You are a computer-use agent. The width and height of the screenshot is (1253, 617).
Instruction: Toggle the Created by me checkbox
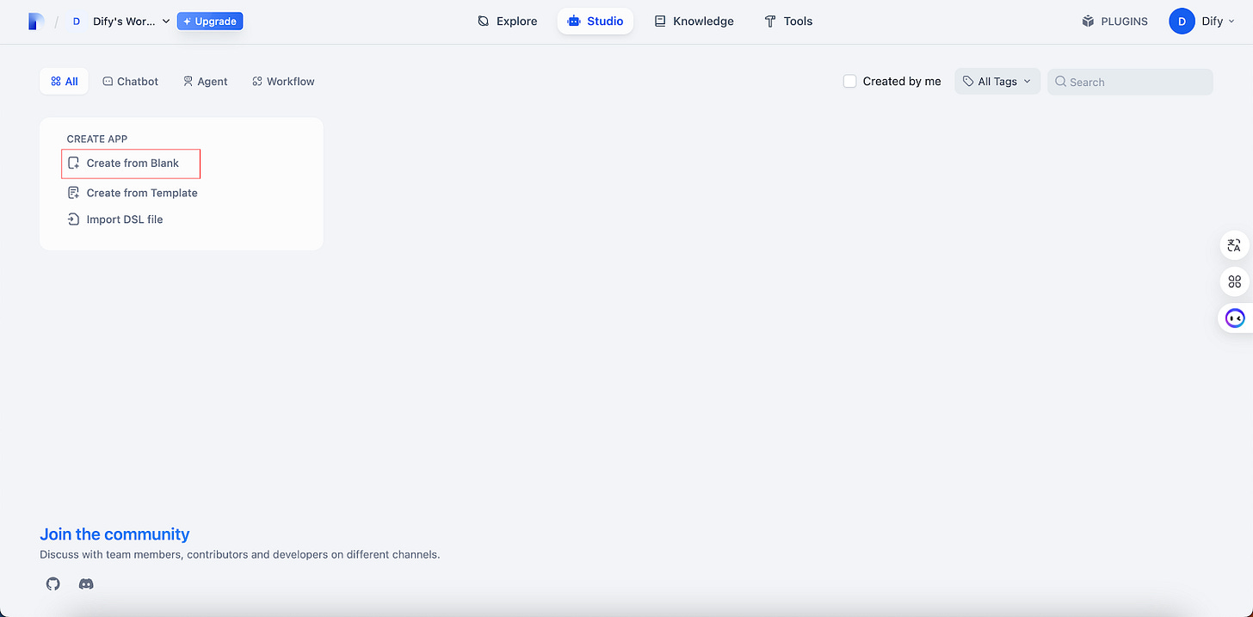tap(849, 81)
